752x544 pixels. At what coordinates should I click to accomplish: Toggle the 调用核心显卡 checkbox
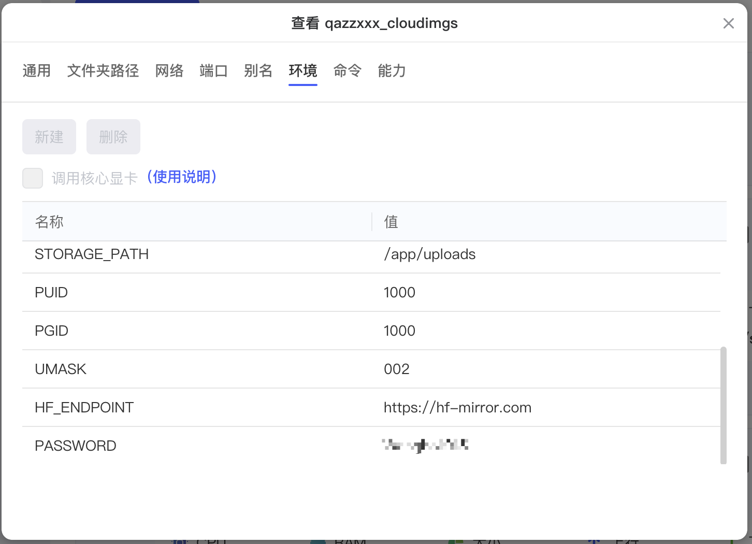point(33,178)
